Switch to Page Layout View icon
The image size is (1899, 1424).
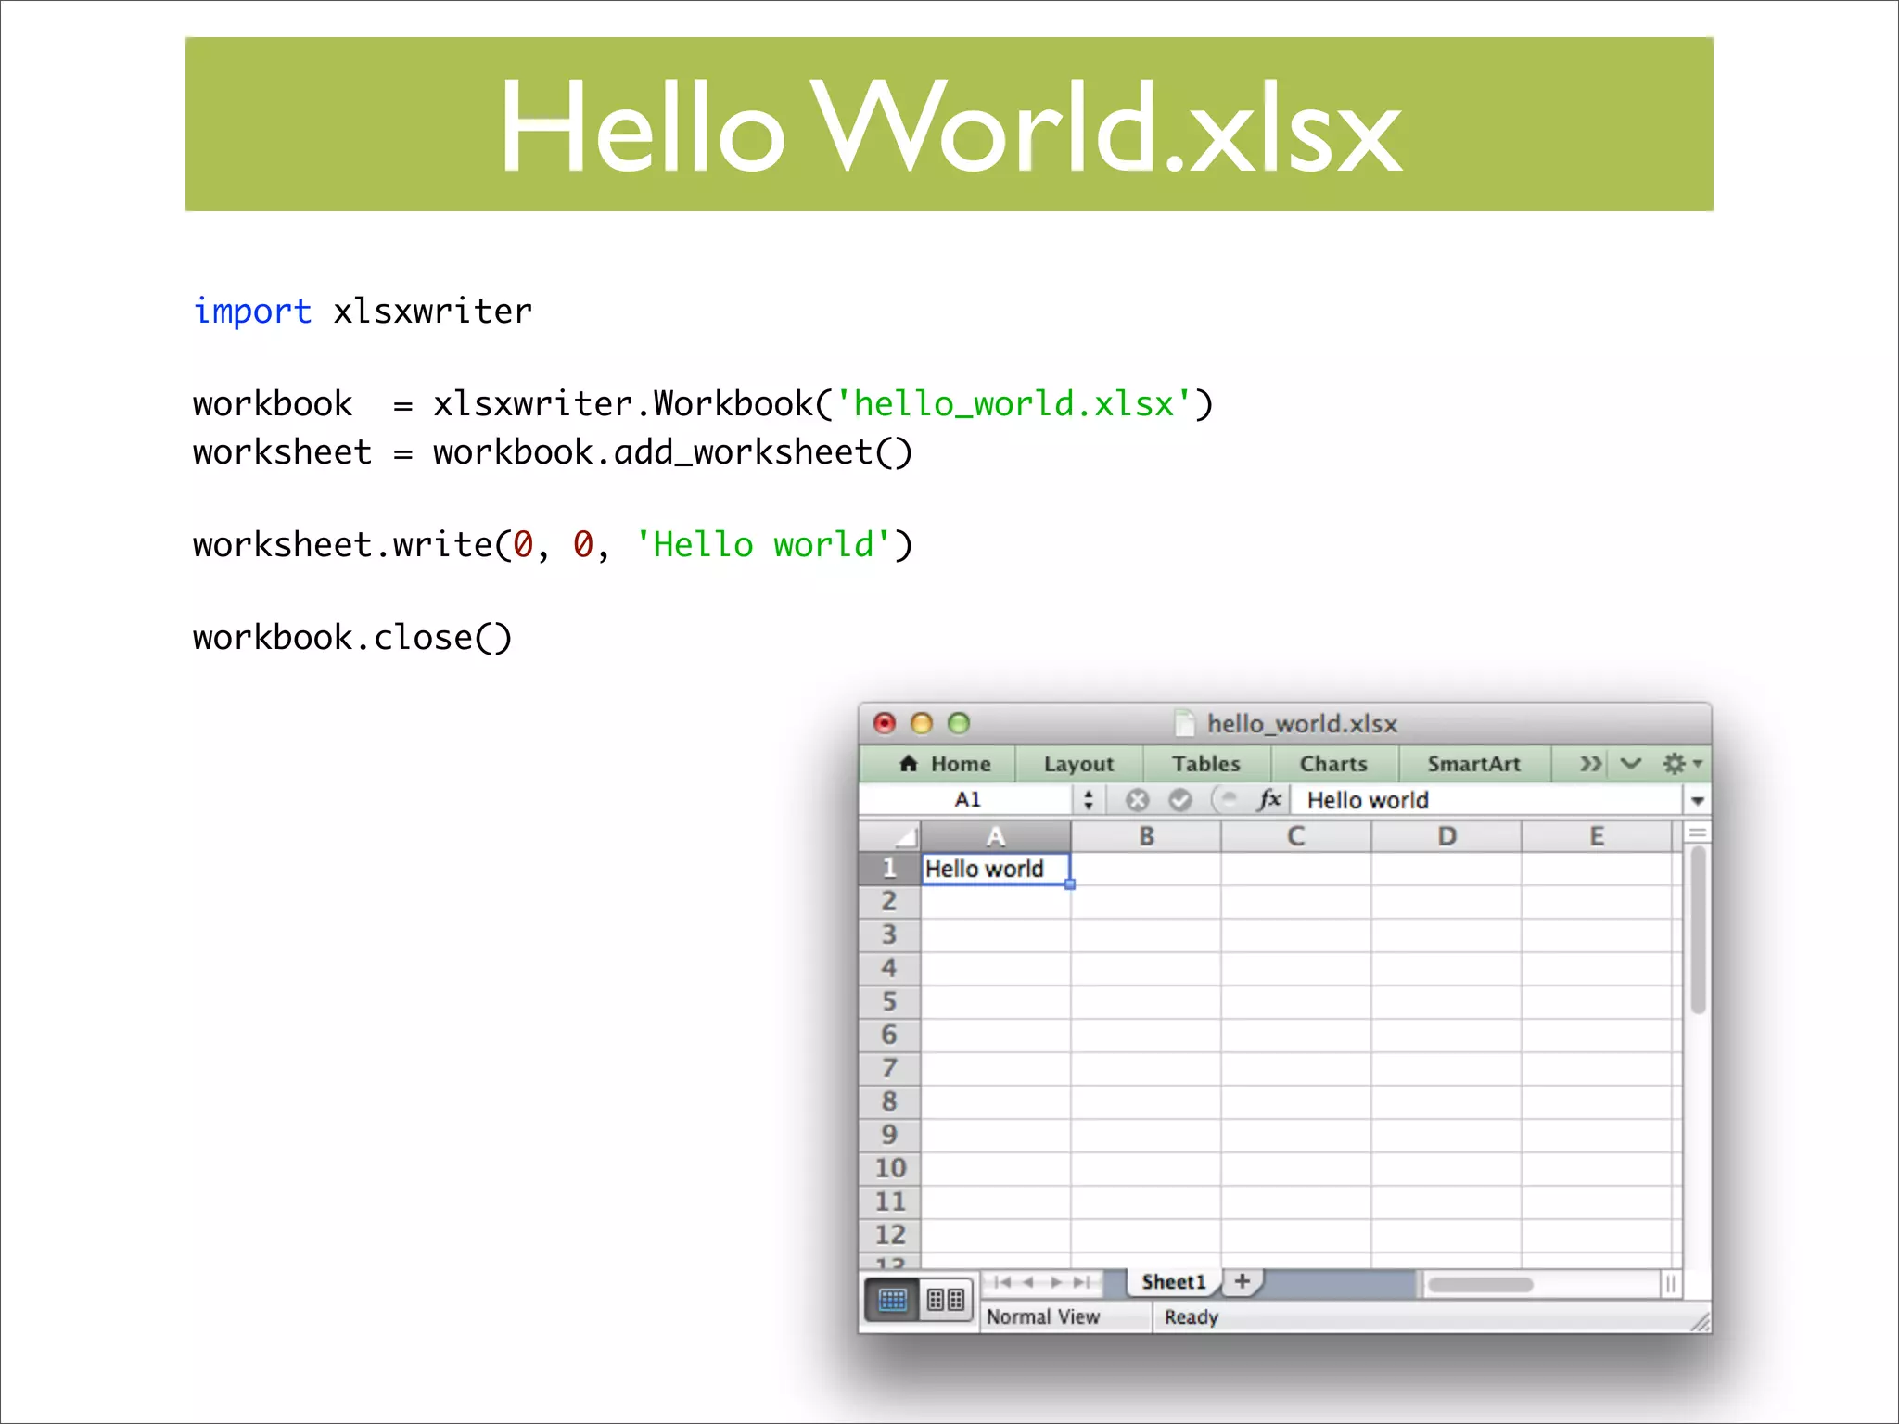pyautogui.click(x=946, y=1300)
